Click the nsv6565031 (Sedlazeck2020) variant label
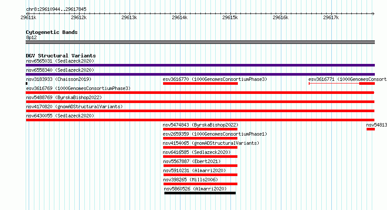This screenshot has width=387, height=210. pos(60,61)
